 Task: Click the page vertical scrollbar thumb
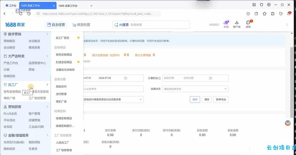point(292,83)
